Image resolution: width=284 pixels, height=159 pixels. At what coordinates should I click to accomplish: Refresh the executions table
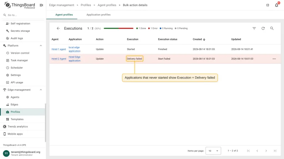tap(263, 28)
